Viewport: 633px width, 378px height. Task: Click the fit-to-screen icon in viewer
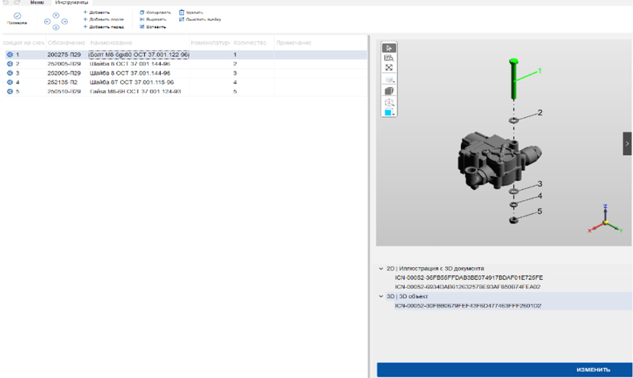pyautogui.click(x=389, y=68)
